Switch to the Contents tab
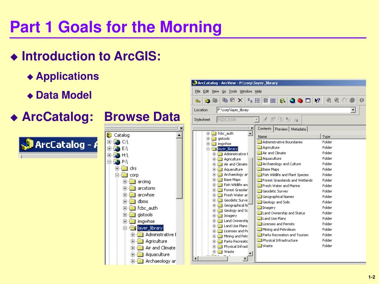The image size is (379, 284). 264,129
